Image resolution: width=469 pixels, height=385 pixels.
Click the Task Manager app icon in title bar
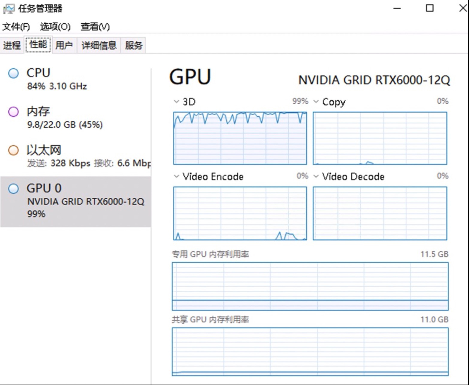click(9, 8)
